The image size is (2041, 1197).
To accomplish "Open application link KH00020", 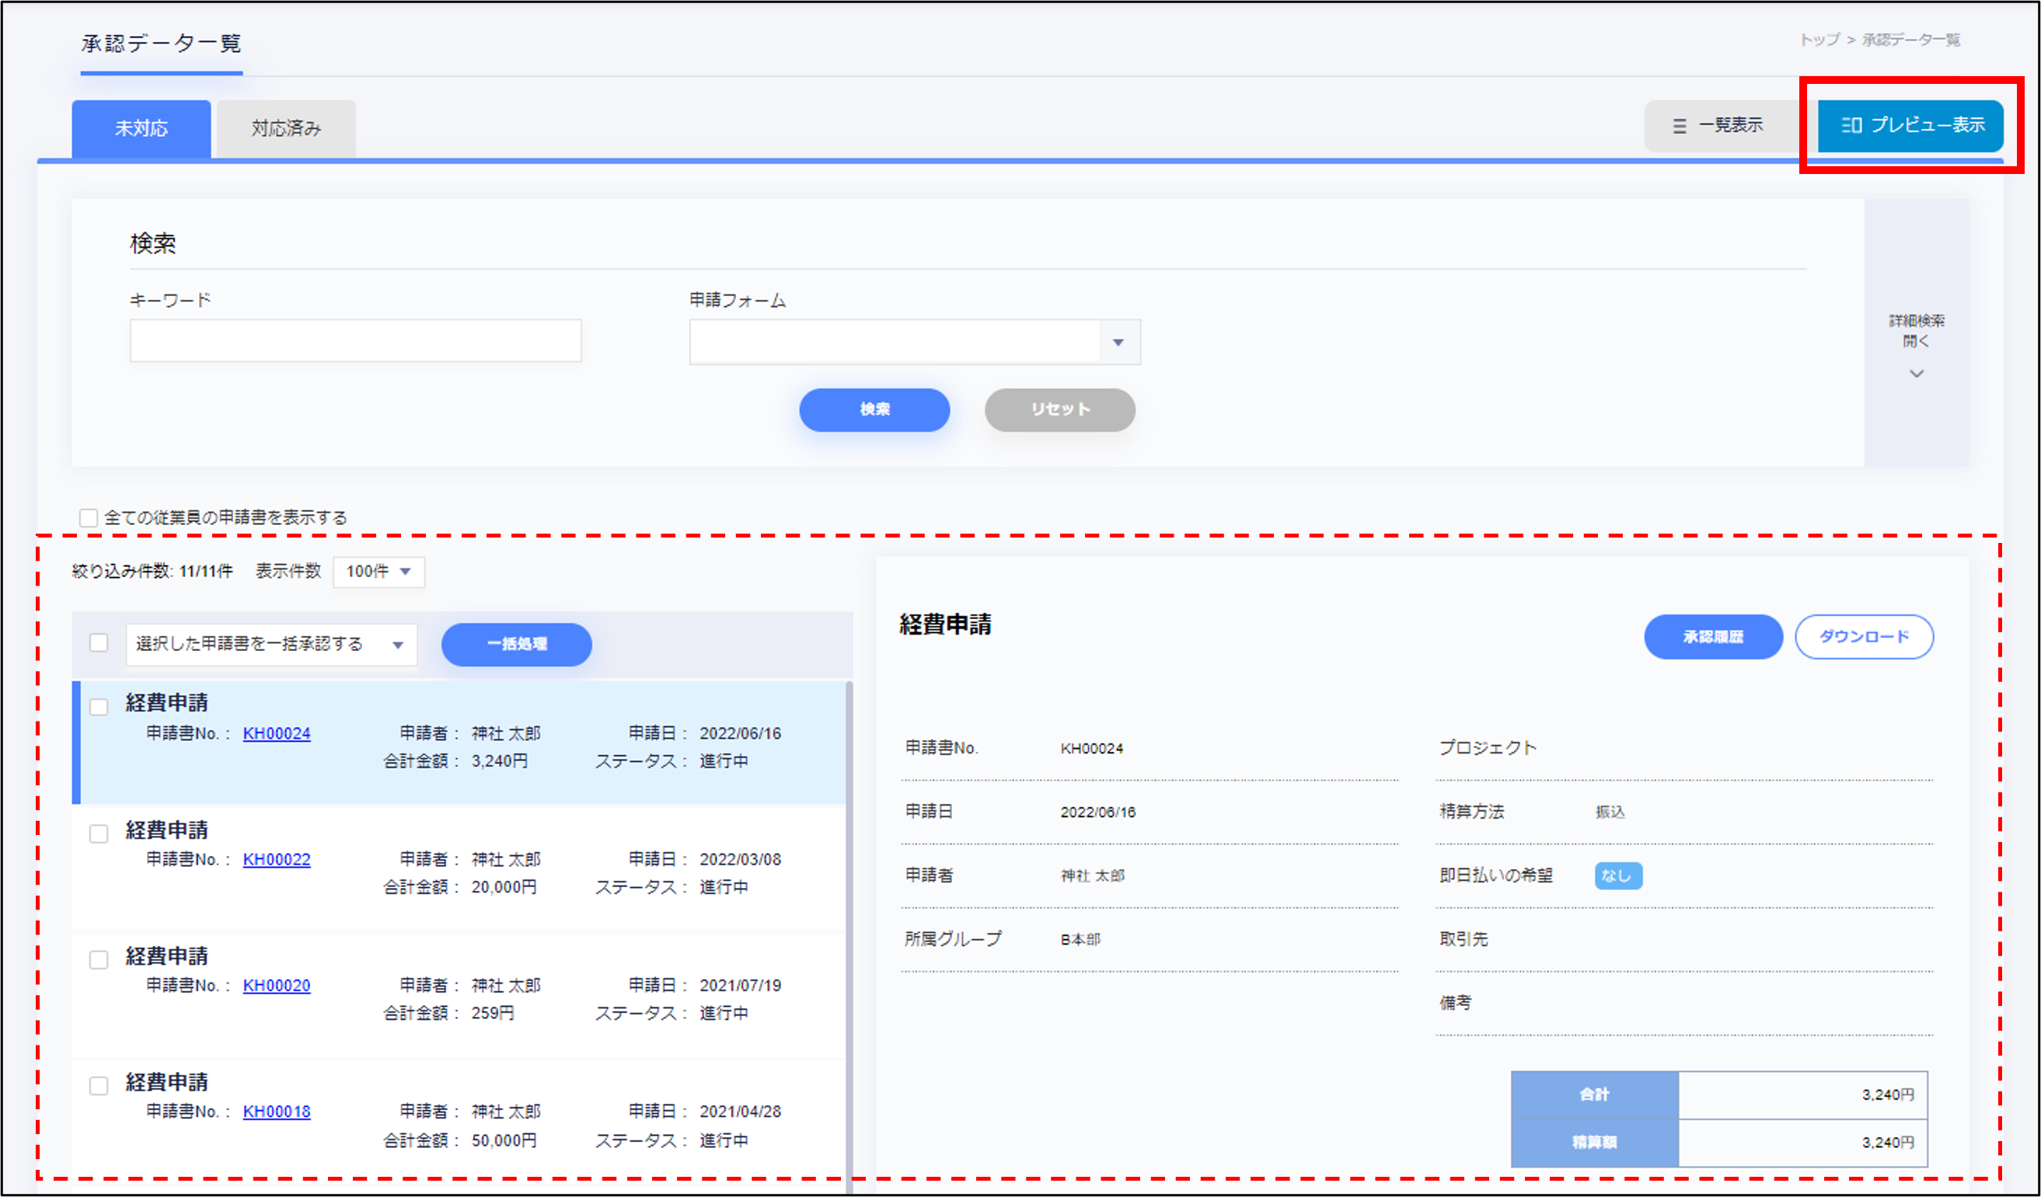I will [276, 986].
